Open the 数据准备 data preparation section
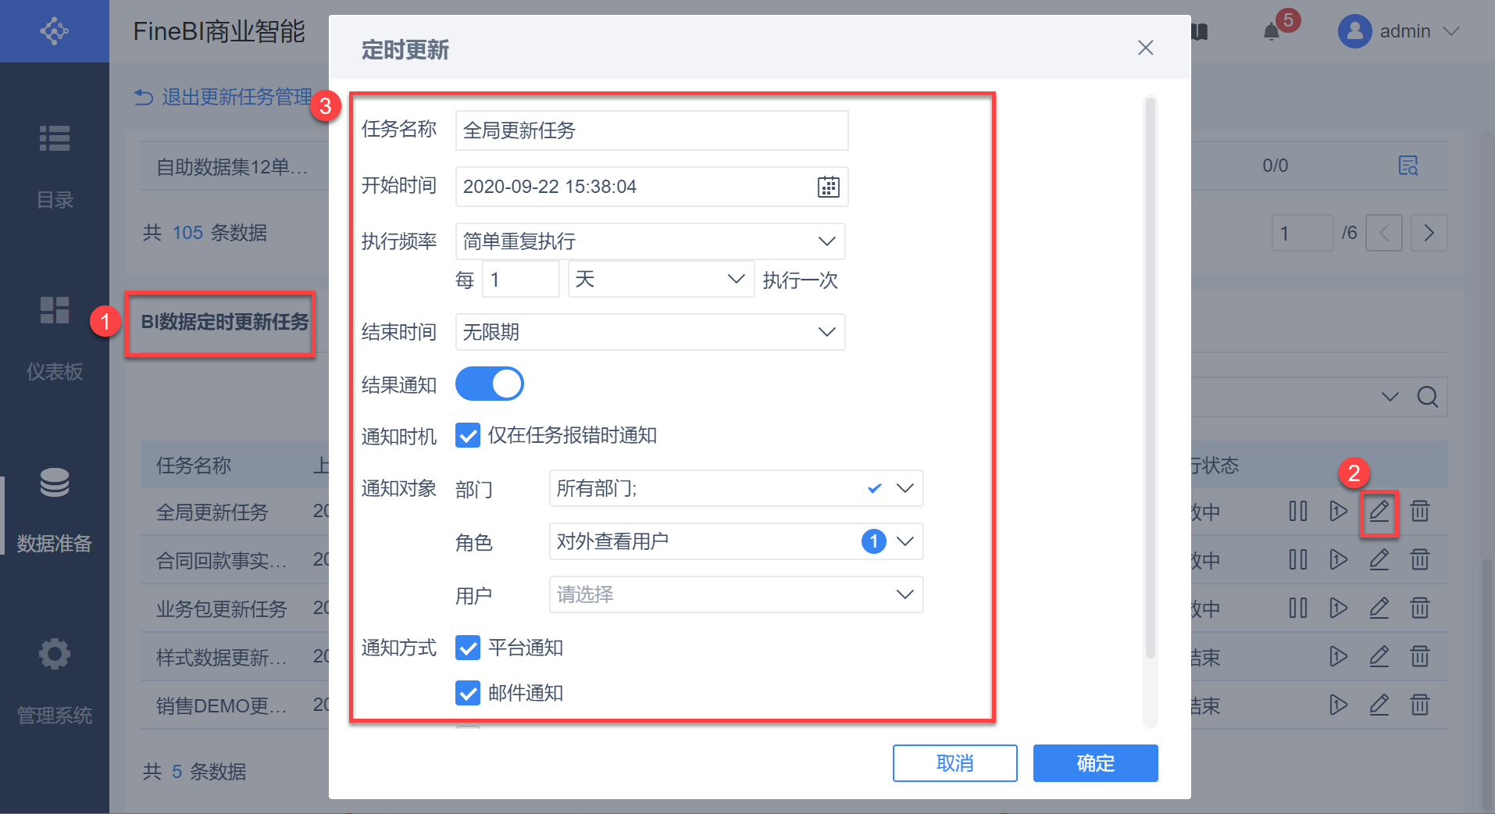The image size is (1495, 814). tap(55, 509)
